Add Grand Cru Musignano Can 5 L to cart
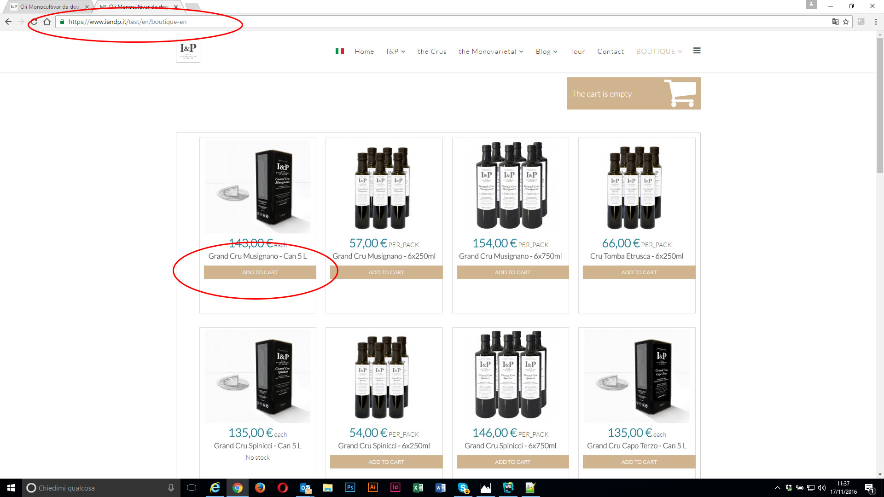Screen dimensions: 884x497 260,272
